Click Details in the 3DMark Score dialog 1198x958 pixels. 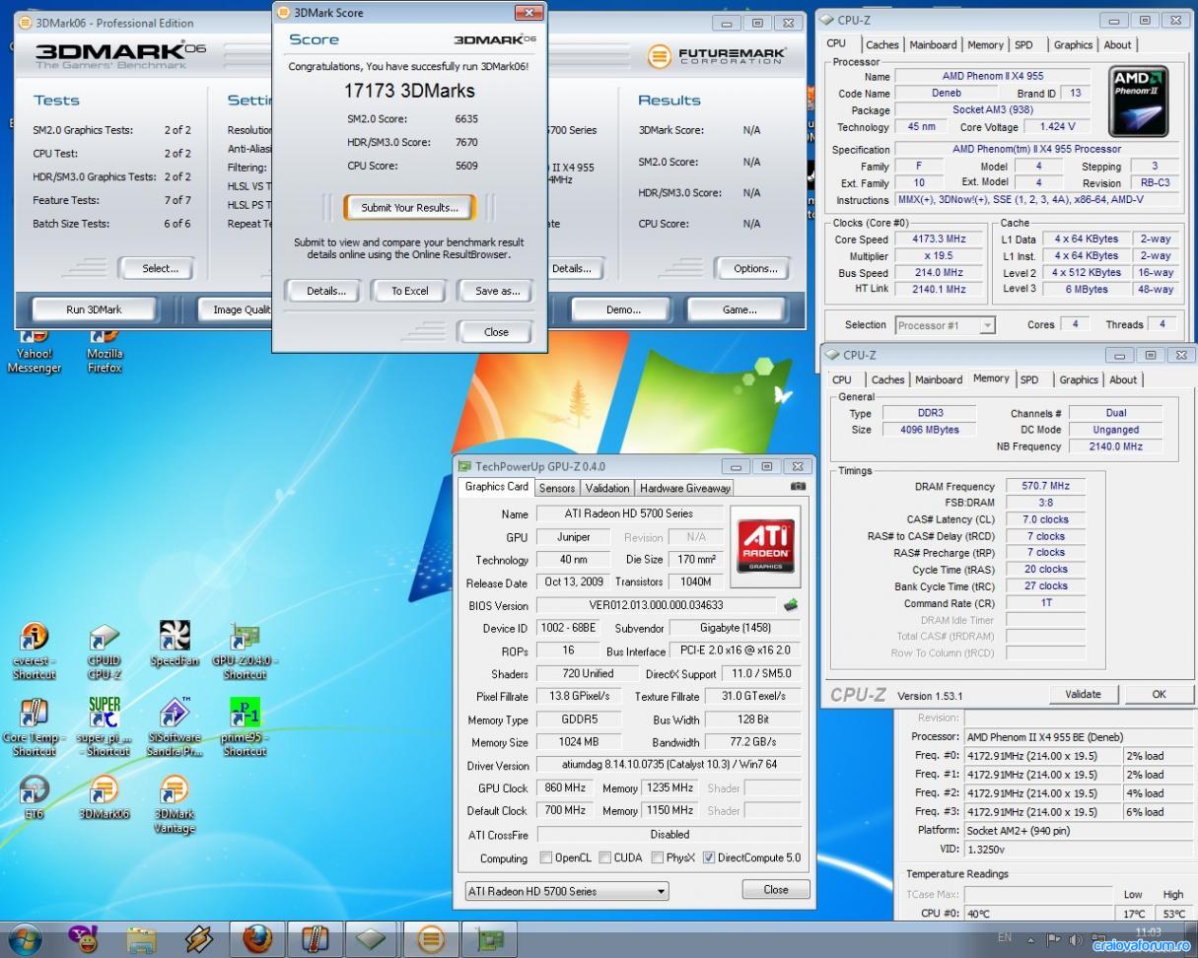click(325, 291)
